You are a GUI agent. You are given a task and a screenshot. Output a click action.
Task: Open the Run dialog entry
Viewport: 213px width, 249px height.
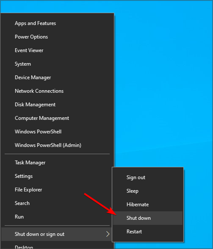click(x=57, y=217)
